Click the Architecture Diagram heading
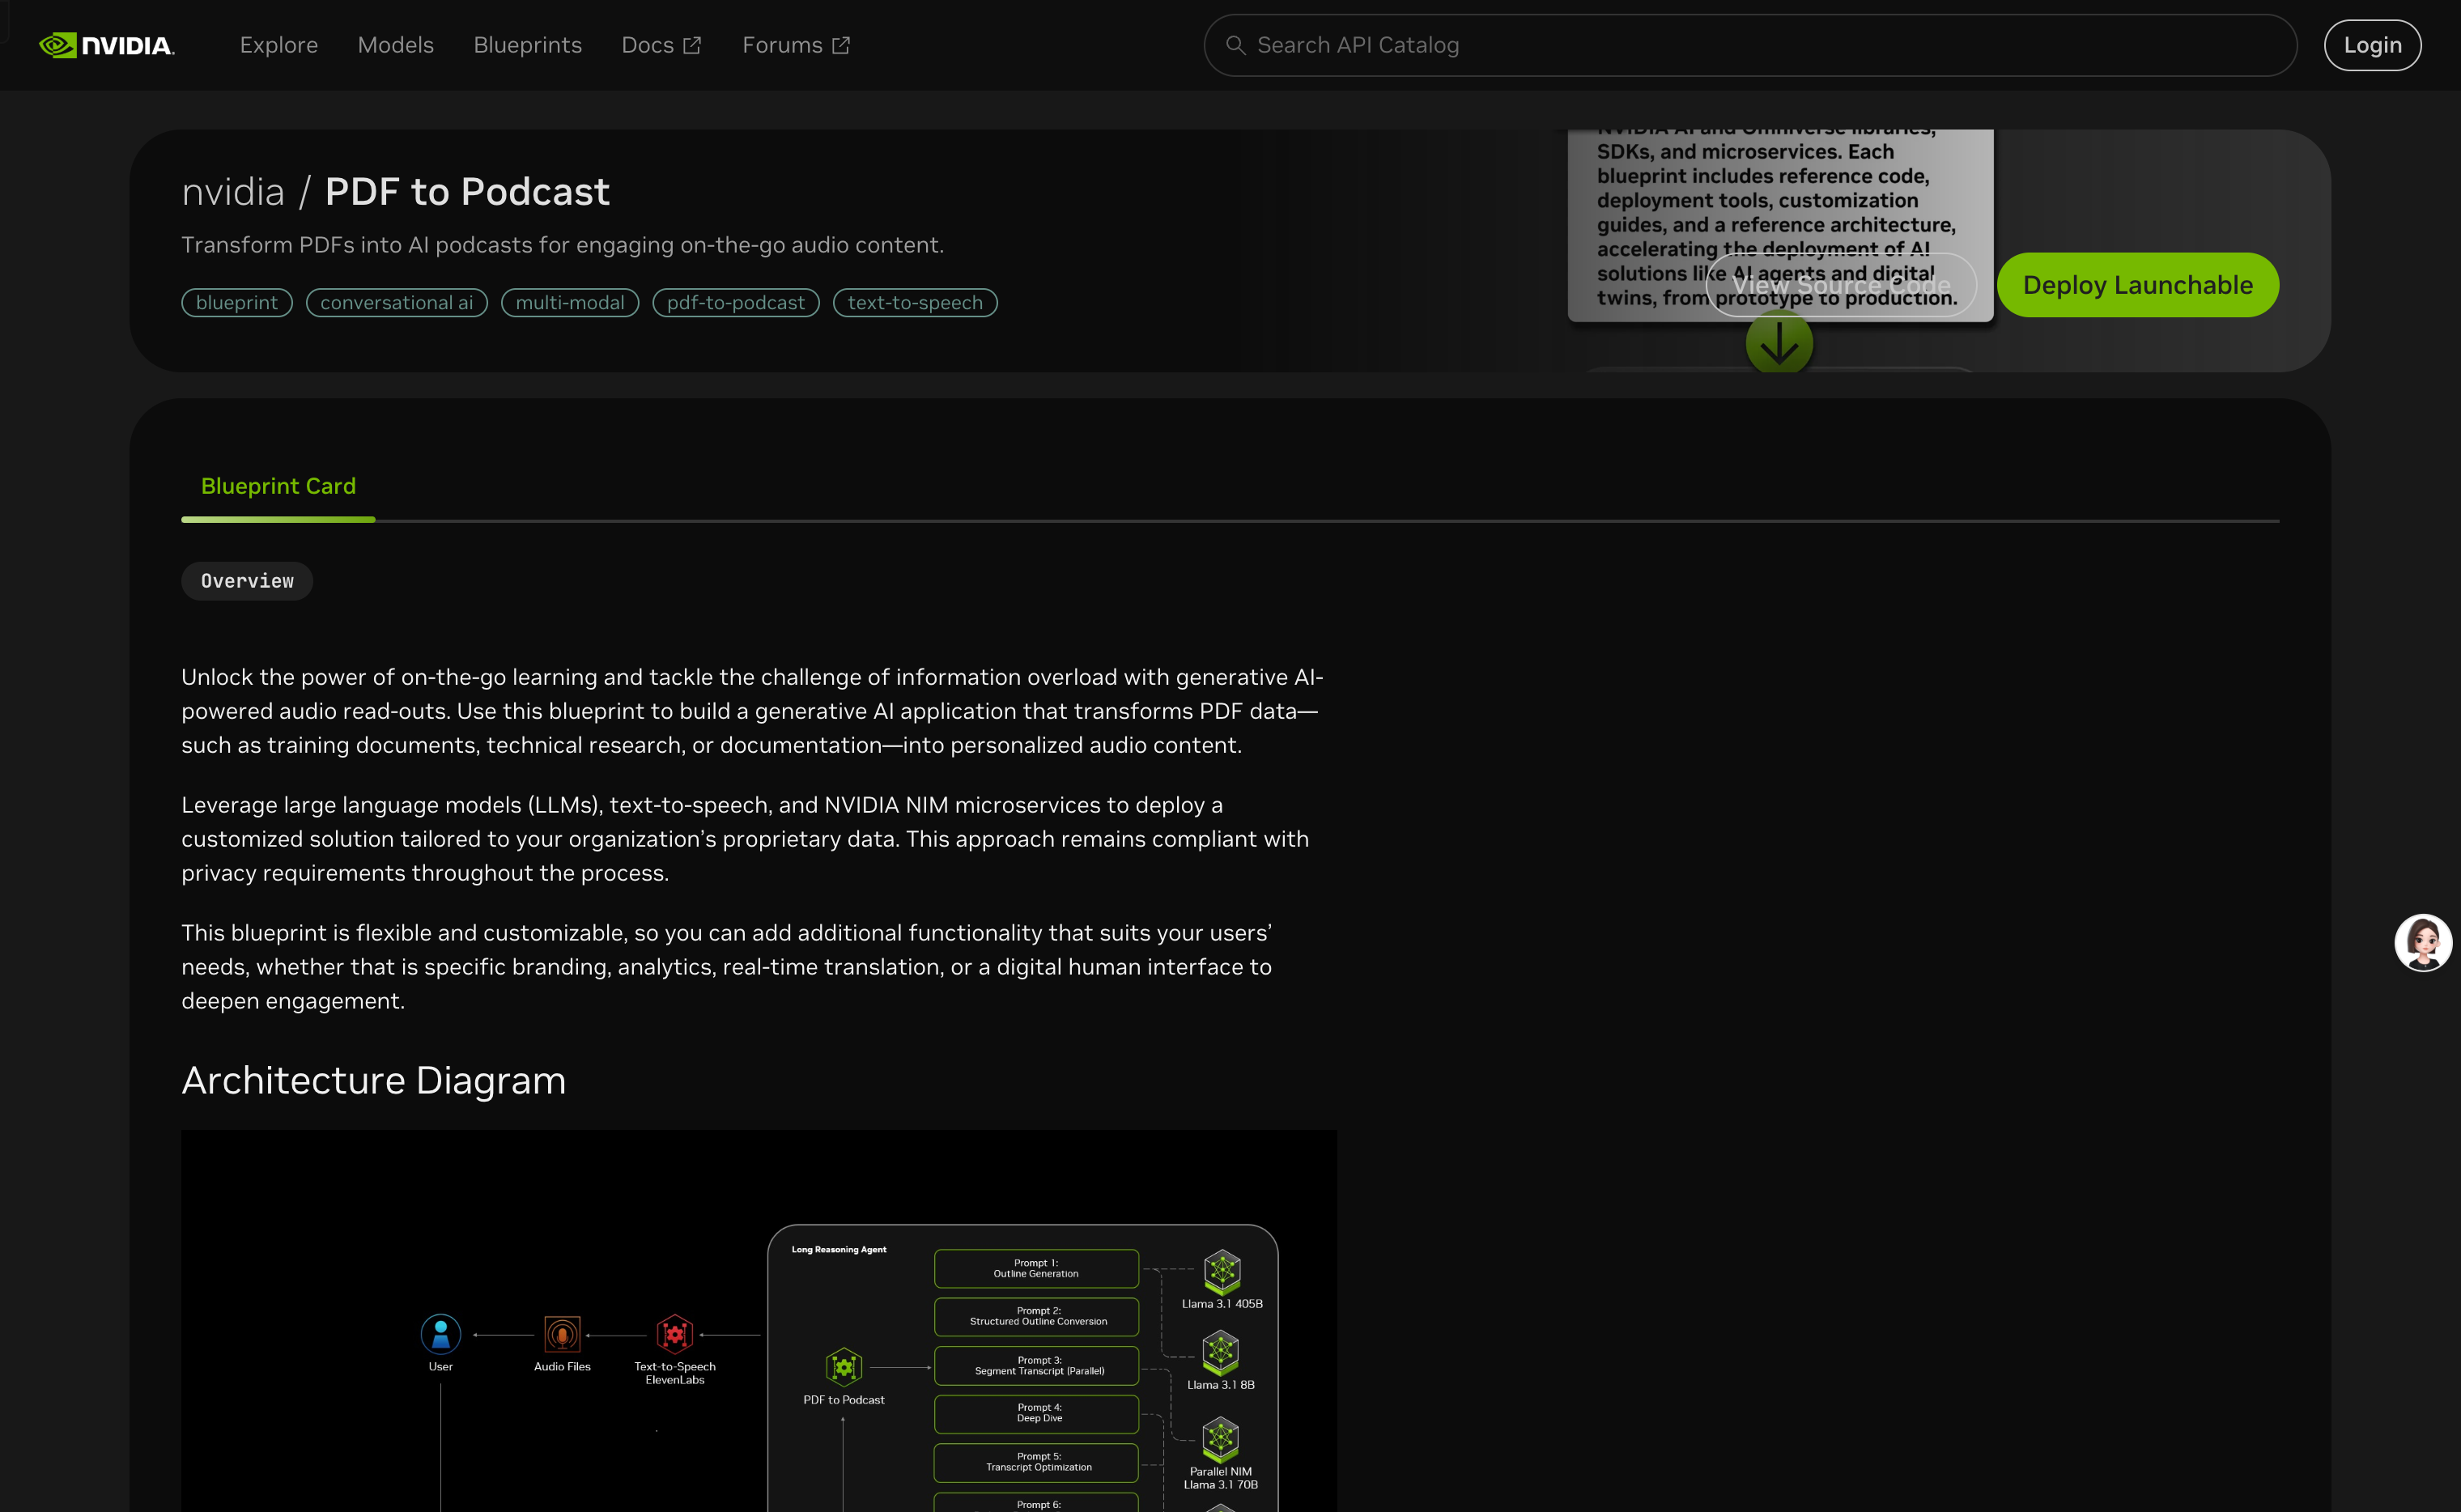The image size is (2461, 1512). tap(374, 1080)
